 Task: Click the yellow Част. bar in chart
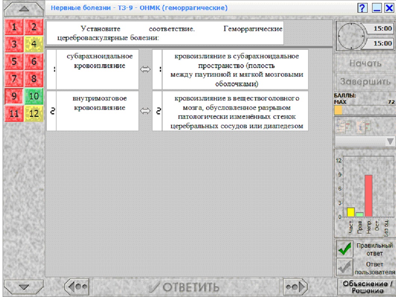(x=350, y=212)
